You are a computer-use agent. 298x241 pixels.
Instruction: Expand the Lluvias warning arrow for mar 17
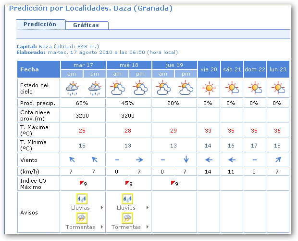101,208
